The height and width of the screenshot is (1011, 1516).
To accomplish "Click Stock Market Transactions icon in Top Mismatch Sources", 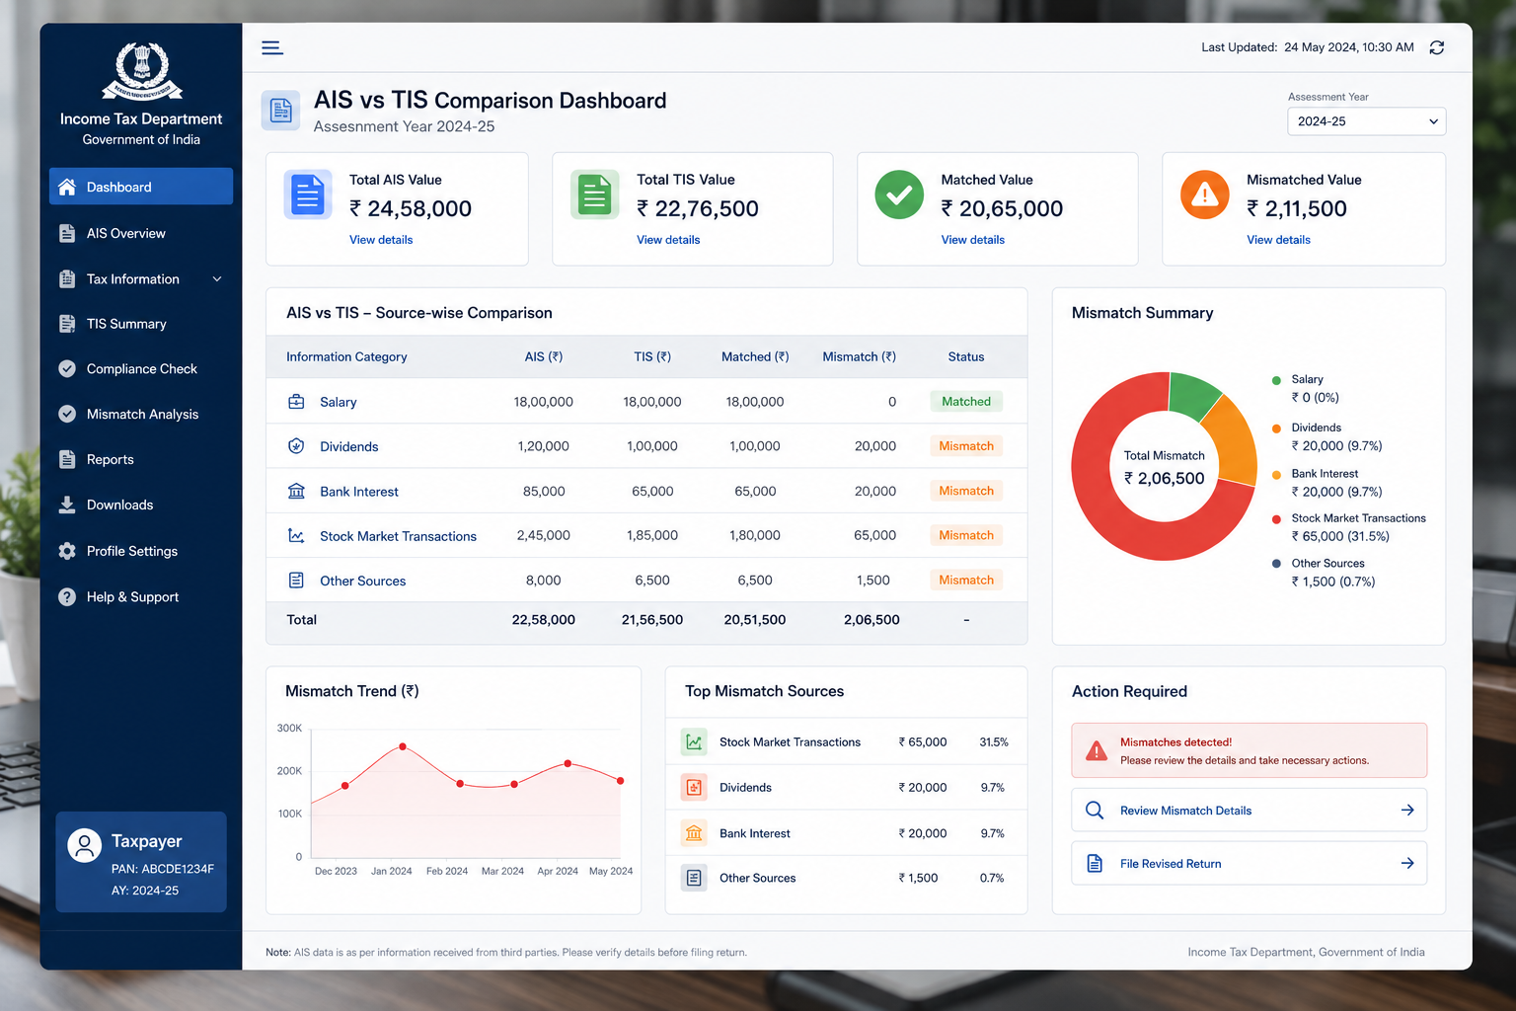I will coord(695,742).
